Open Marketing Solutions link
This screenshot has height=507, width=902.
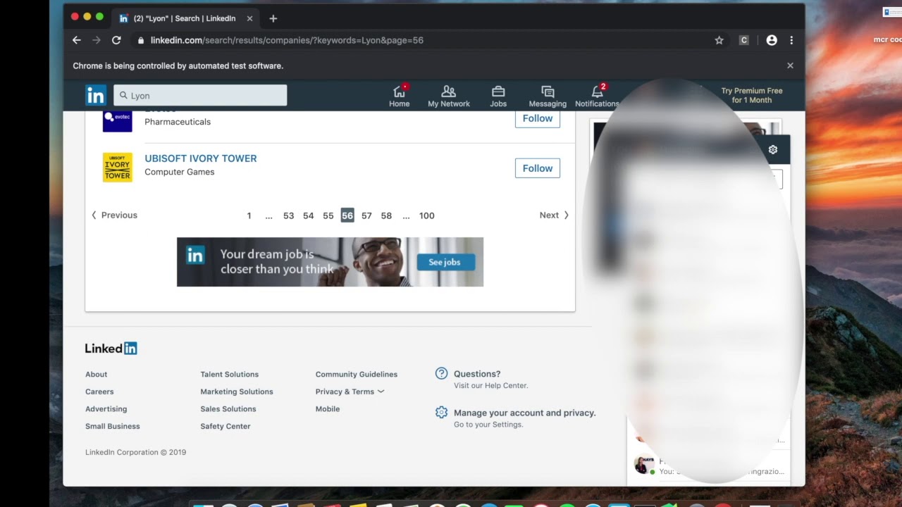(x=237, y=392)
